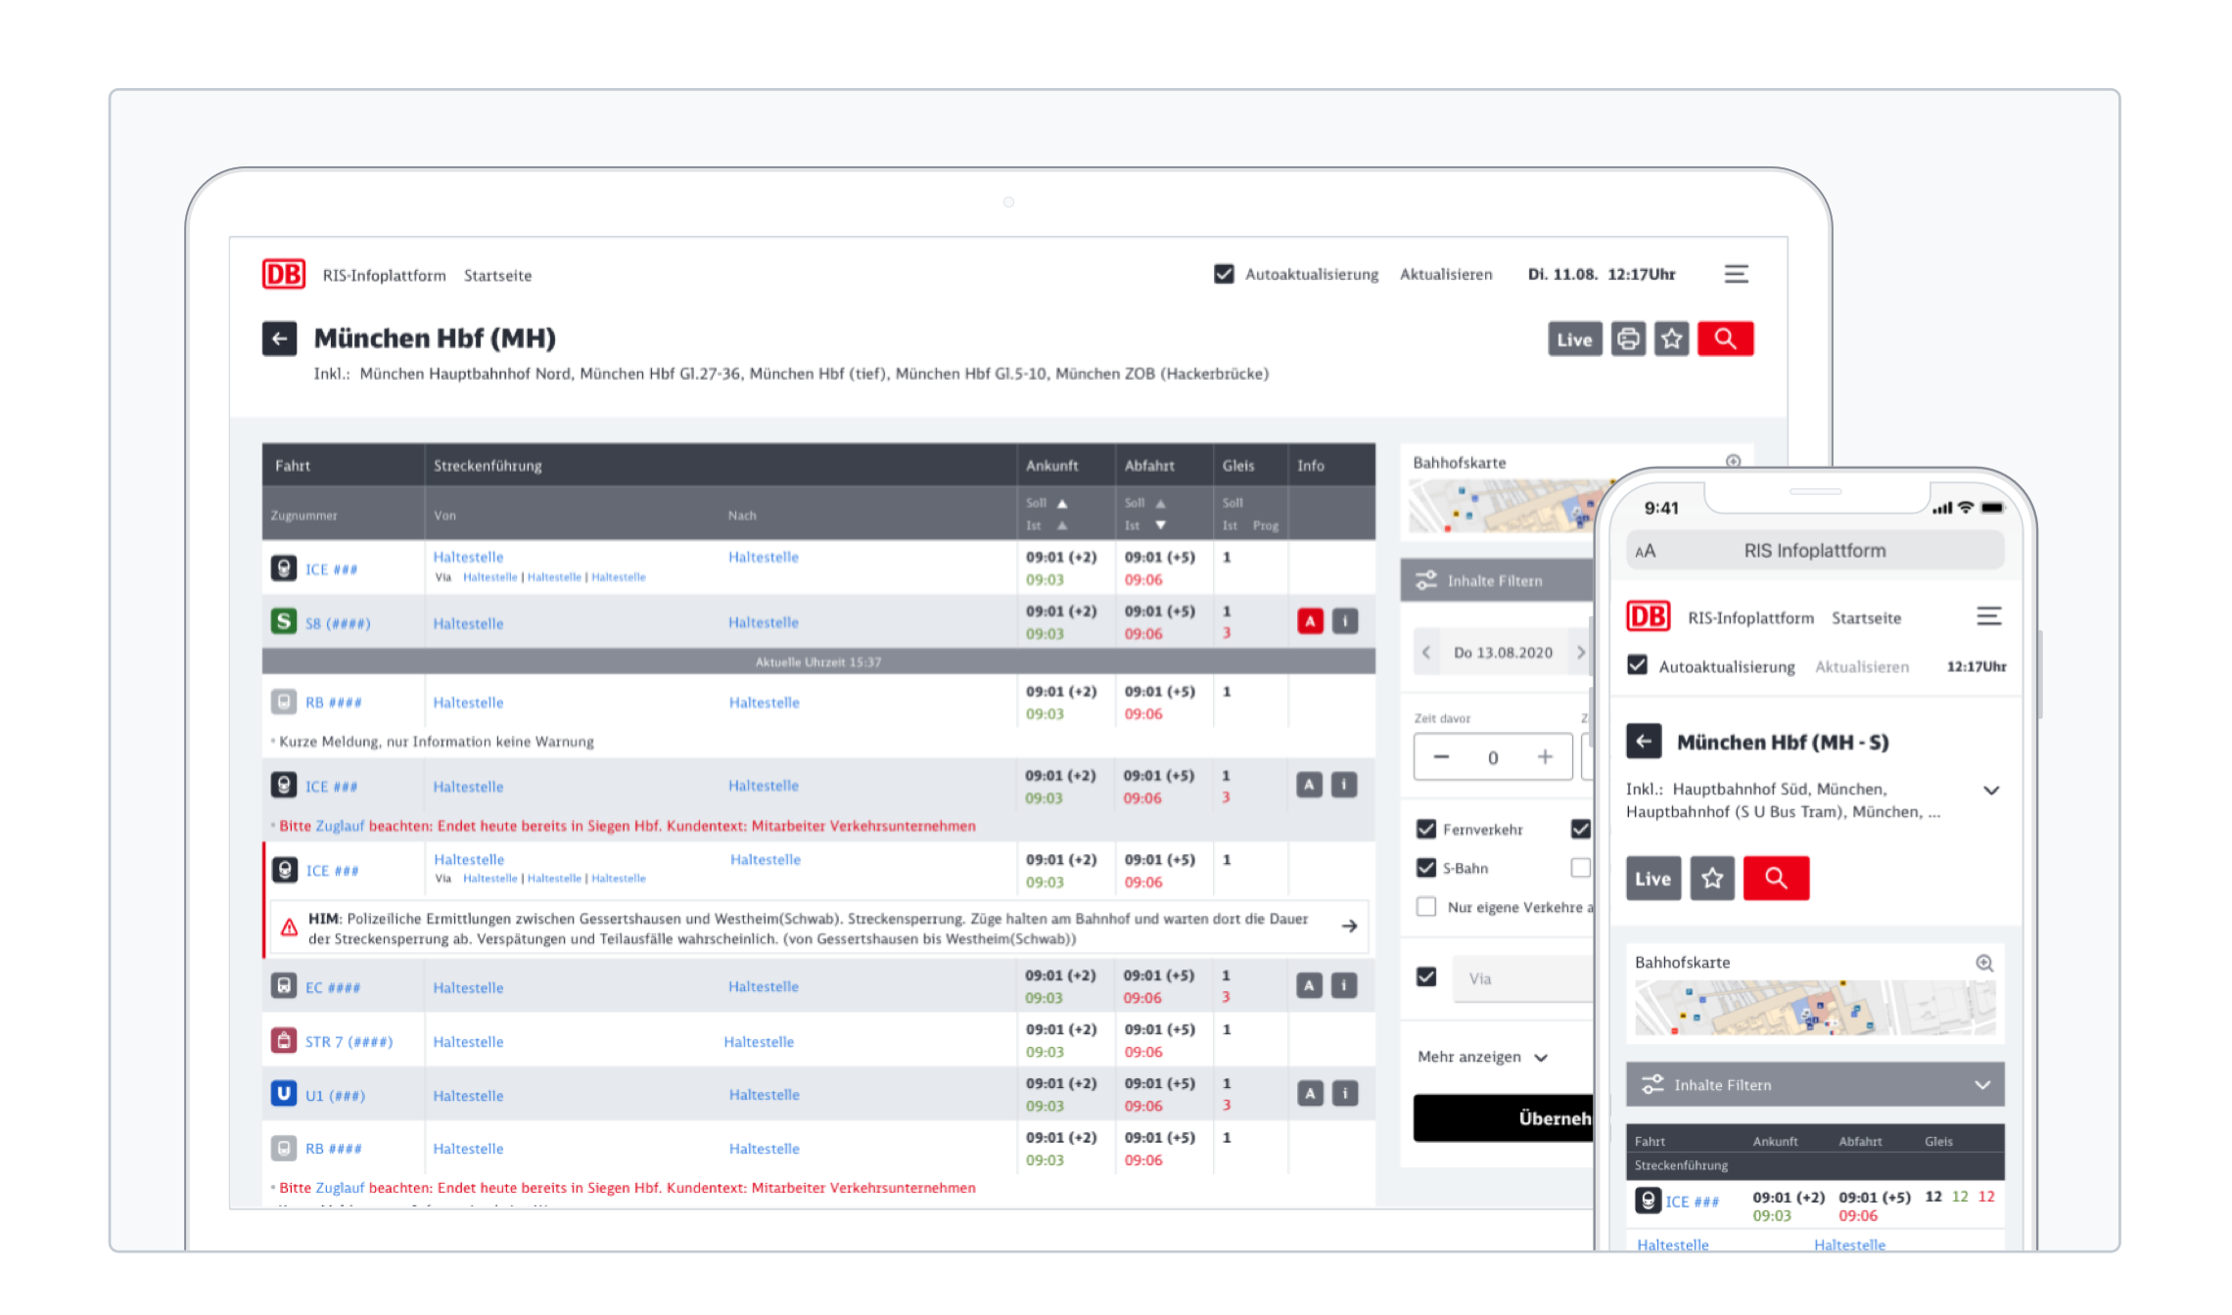Go to Startseite in tablet header
2232x1315 pixels.
click(497, 276)
